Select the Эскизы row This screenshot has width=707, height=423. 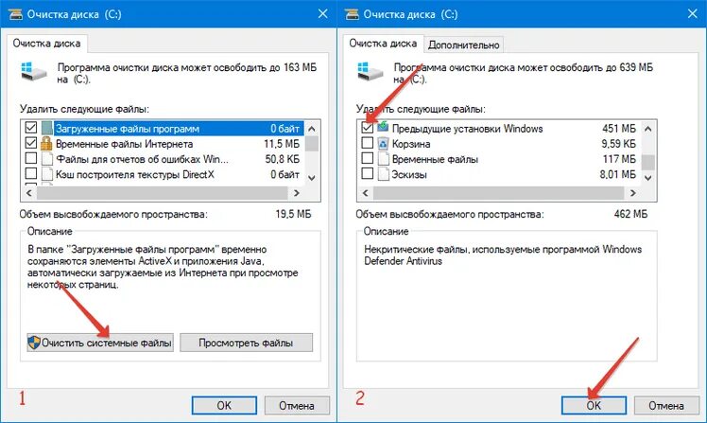(x=500, y=174)
